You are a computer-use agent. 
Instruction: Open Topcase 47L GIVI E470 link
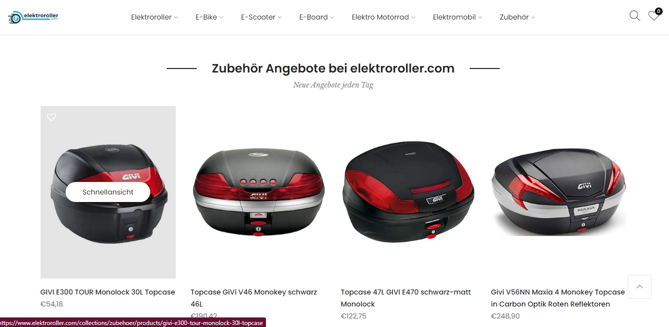406,298
